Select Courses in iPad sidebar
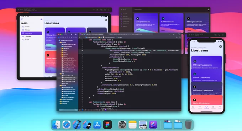 pos(31,27)
